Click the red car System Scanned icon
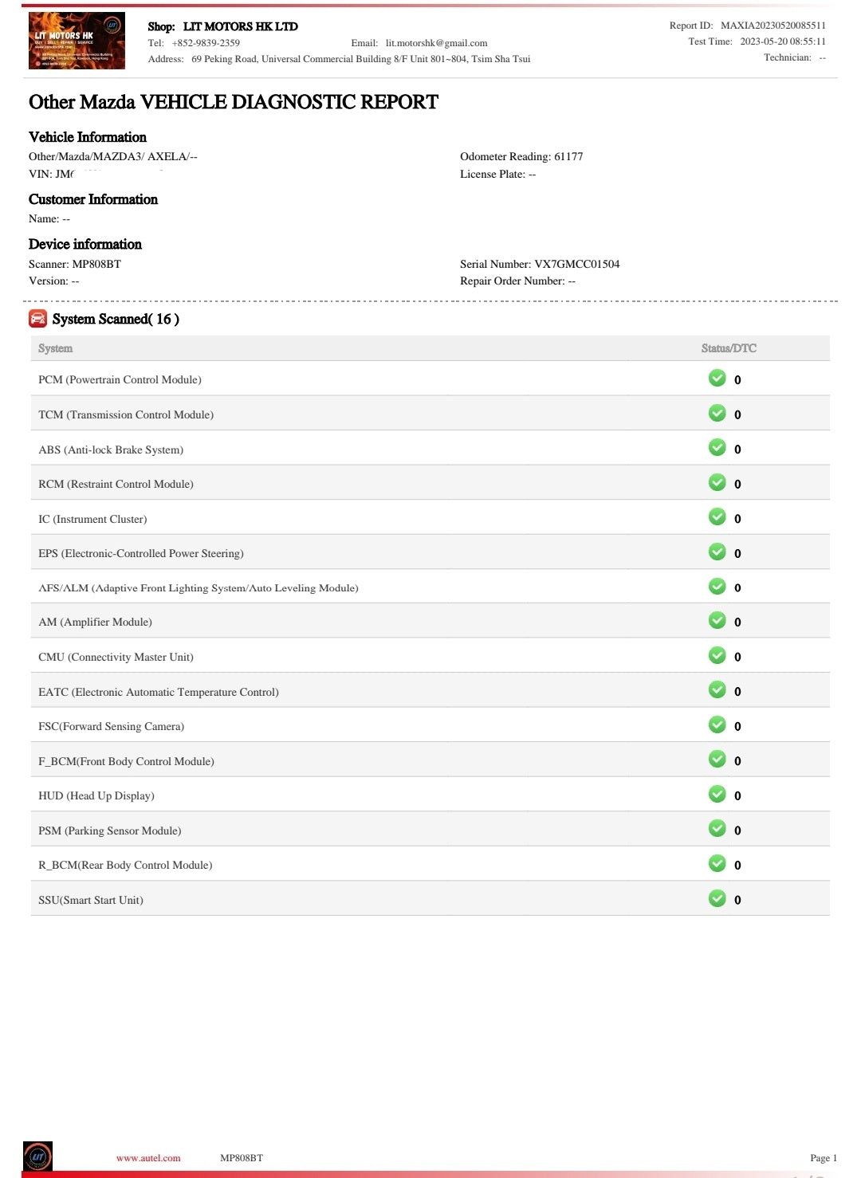The image size is (861, 1178). coord(37,319)
